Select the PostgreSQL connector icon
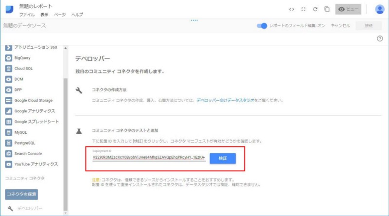This screenshot has height=216, width=389. (x=8, y=143)
